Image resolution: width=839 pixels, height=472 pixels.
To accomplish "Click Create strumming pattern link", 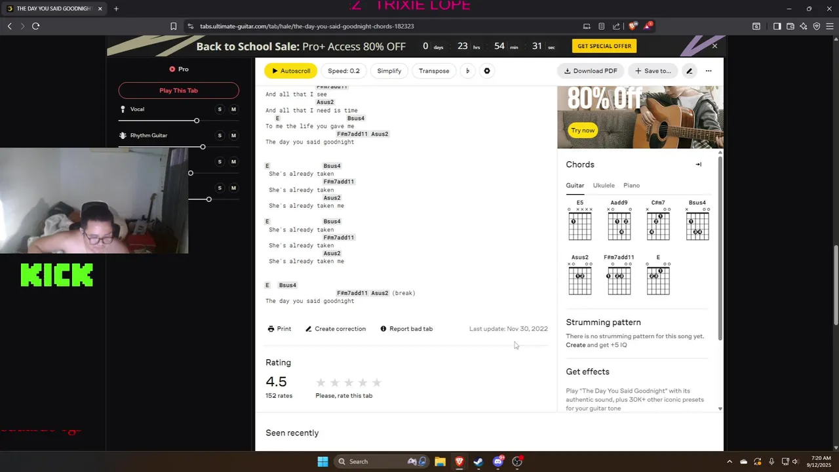I will coord(576,345).
